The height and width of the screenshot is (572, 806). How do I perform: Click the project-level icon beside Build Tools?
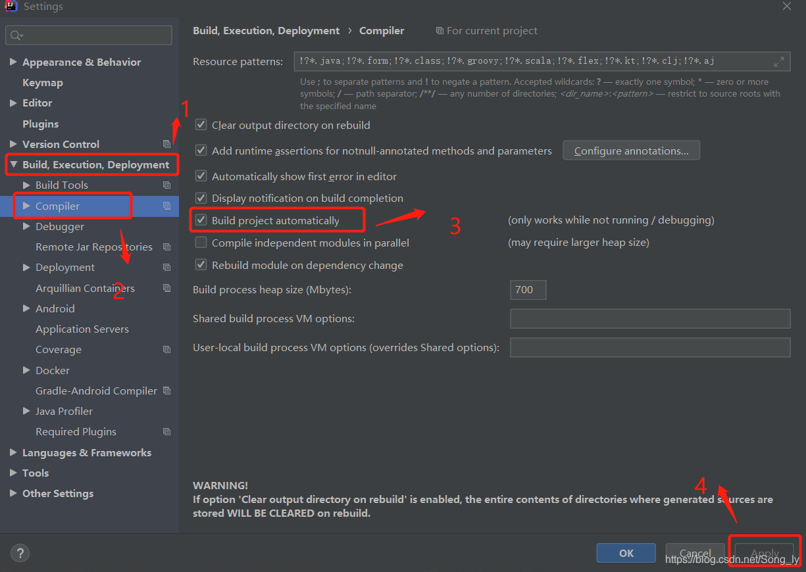tap(166, 185)
